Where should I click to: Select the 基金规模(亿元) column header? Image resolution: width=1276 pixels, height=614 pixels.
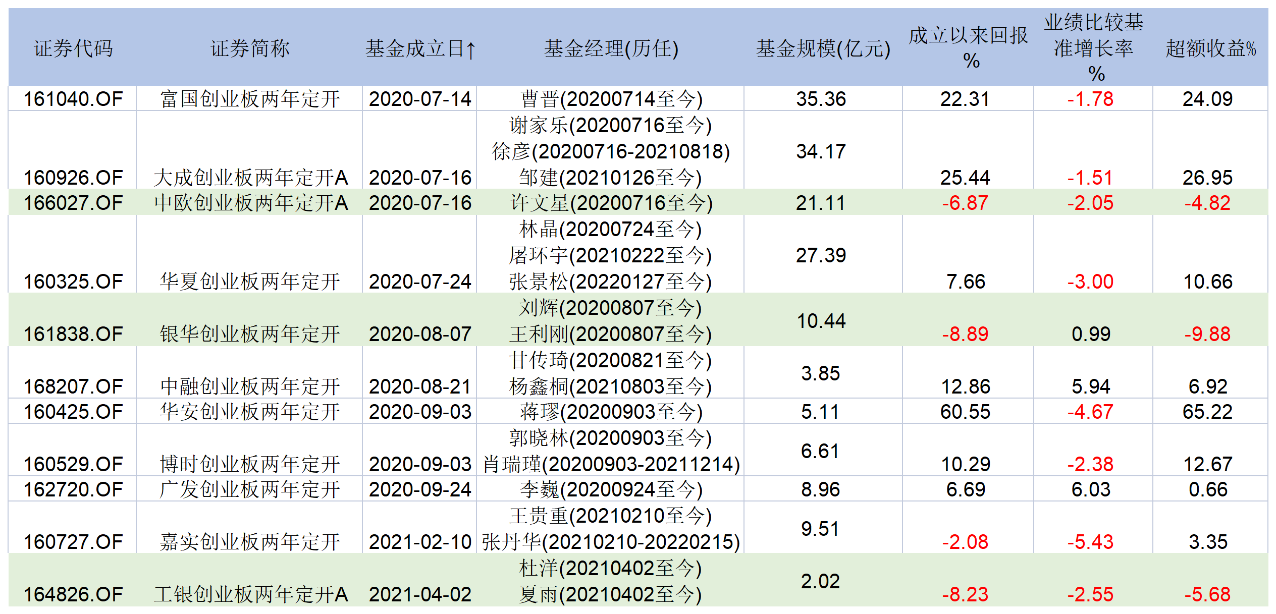tap(823, 49)
